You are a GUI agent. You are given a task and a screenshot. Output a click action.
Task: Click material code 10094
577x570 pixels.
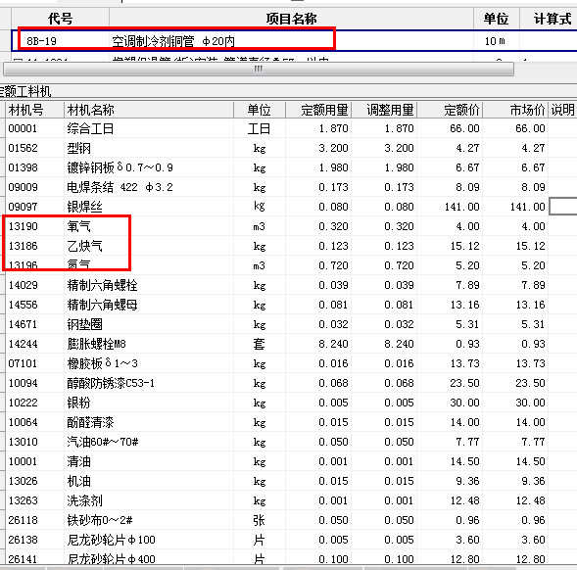coord(23,383)
